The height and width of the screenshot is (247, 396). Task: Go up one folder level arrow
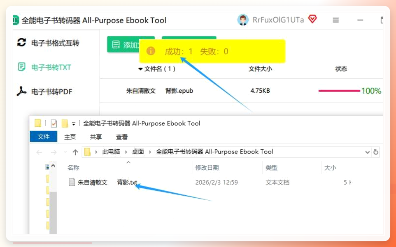pos(75,152)
